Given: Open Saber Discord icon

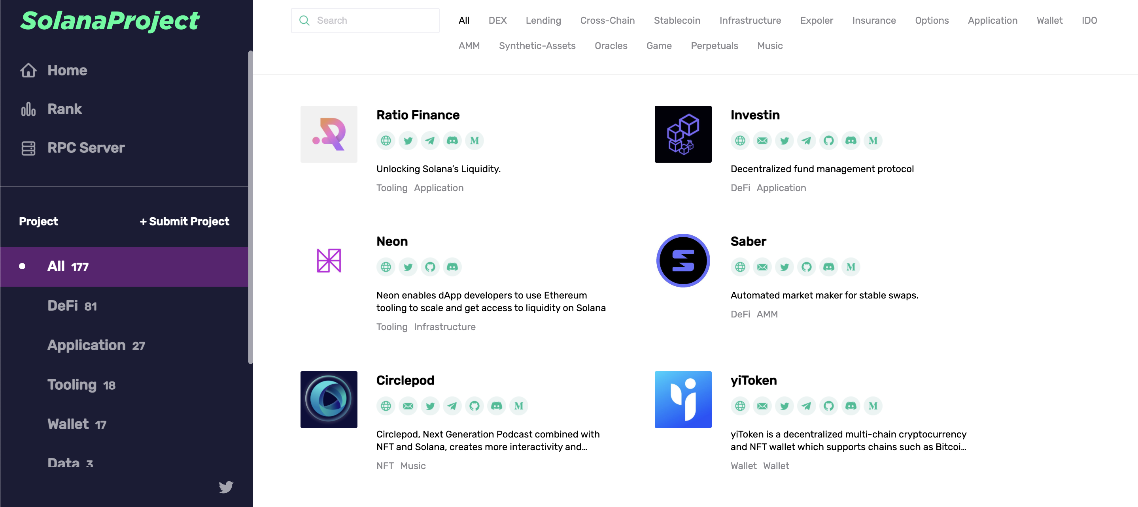Looking at the screenshot, I should pyautogui.click(x=829, y=267).
